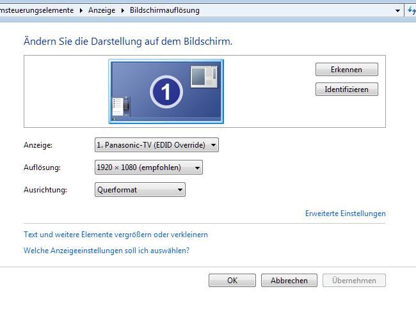Screen dimensions: 416x319
Task: Open the Ausrichtung dropdown showing Querformat
Action: 140,190
